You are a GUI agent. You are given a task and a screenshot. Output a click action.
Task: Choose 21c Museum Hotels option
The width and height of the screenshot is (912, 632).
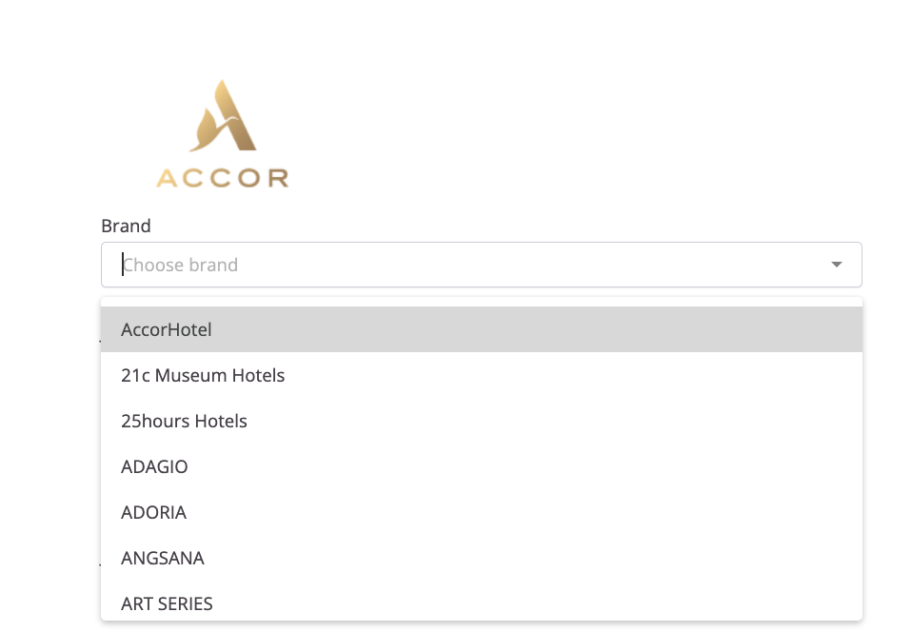tap(482, 376)
